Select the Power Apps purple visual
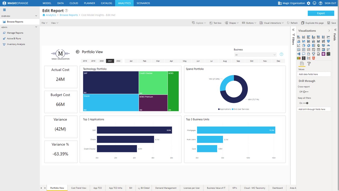The image size is (339, 191). click(x=323, y=54)
